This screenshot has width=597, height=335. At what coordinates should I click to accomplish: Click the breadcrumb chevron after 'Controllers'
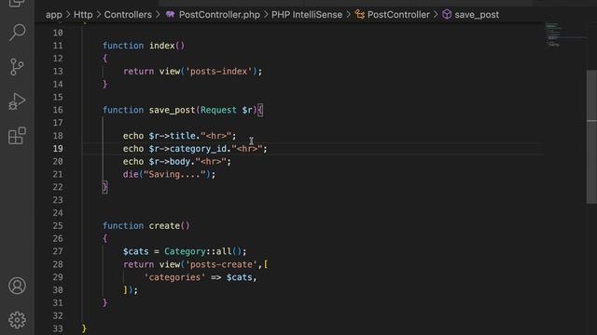pyautogui.click(x=158, y=15)
